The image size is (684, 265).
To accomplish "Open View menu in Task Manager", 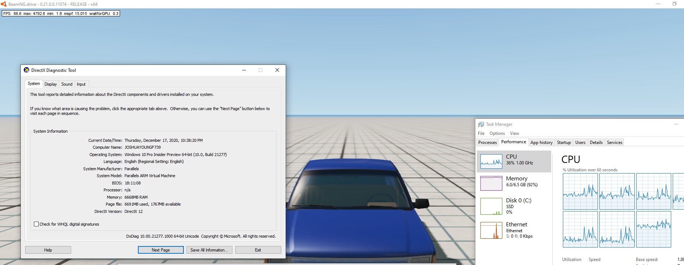I will point(514,133).
